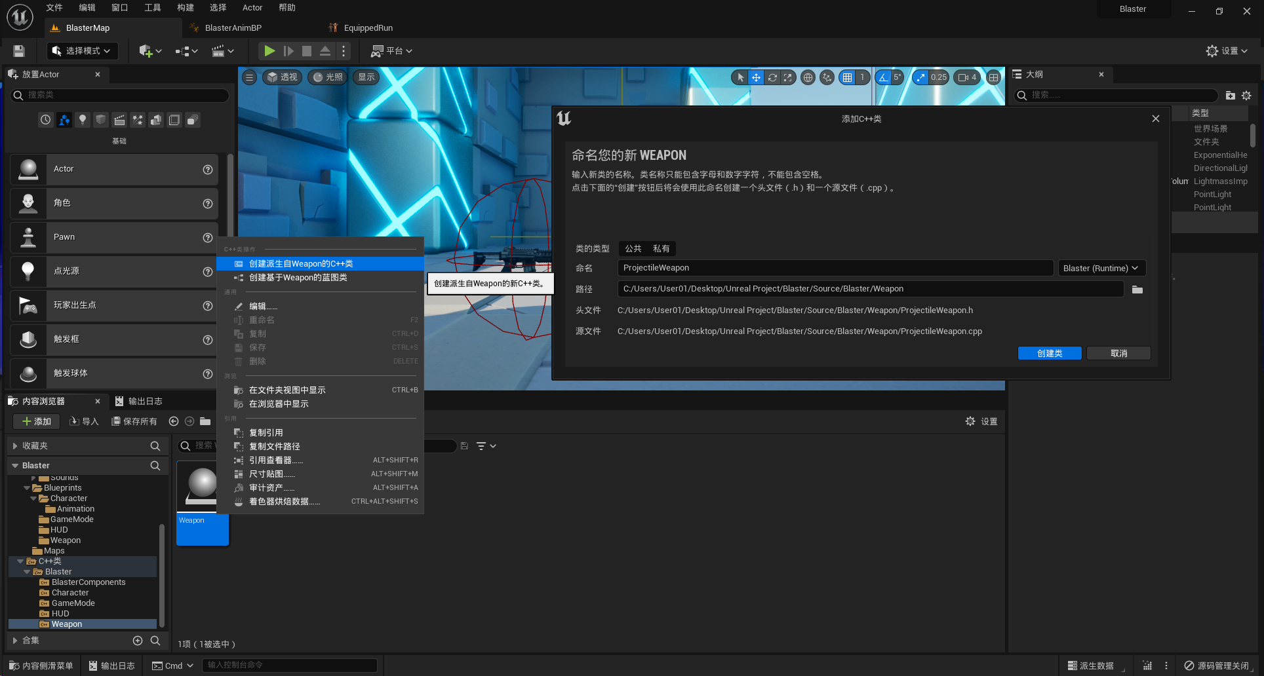This screenshot has height=676, width=1264.
Task: Select the Visual Effects sparkle category icon
Action: click(x=138, y=120)
